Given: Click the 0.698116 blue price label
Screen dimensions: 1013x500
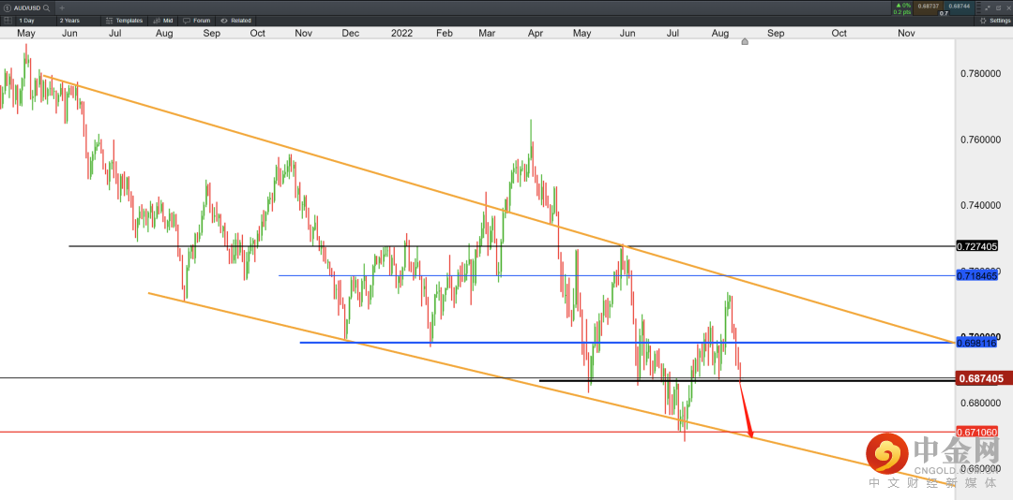Looking at the screenshot, I should [976, 343].
